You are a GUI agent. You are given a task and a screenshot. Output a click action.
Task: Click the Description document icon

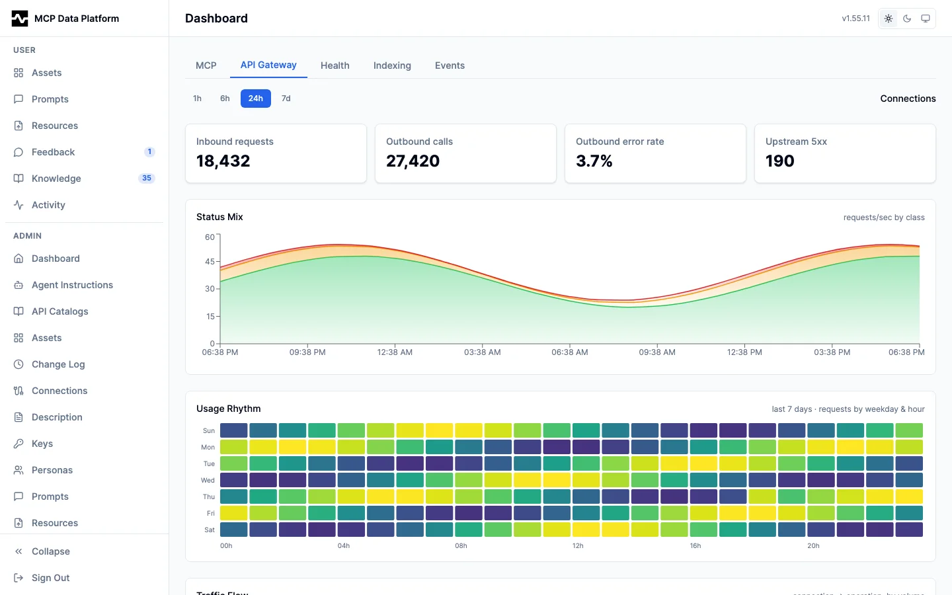tap(19, 417)
